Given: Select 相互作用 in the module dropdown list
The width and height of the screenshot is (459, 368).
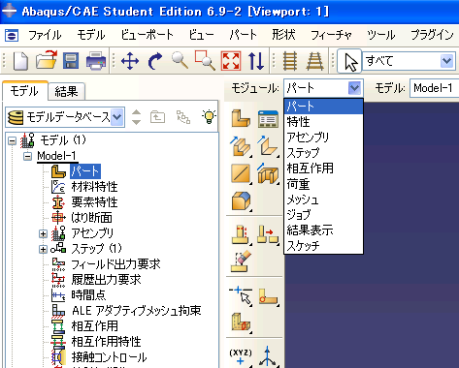Looking at the screenshot, I should click(x=323, y=169).
